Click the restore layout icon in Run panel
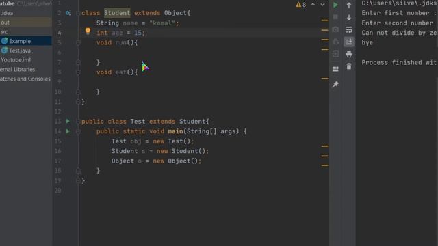This screenshot has width=438, height=246. 335,69
